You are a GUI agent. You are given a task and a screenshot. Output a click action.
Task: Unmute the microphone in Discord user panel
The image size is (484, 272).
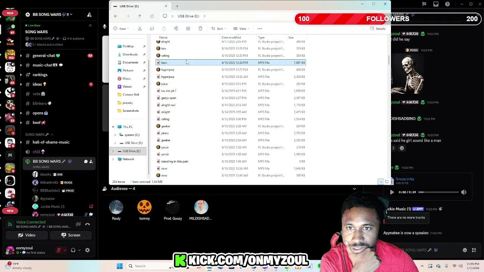(x=59, y=250)
